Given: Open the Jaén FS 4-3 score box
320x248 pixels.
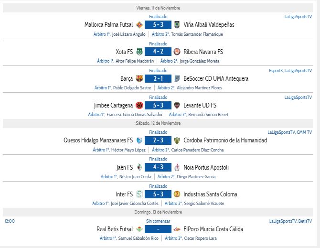Looking at the screenshot, I should 158,167.
